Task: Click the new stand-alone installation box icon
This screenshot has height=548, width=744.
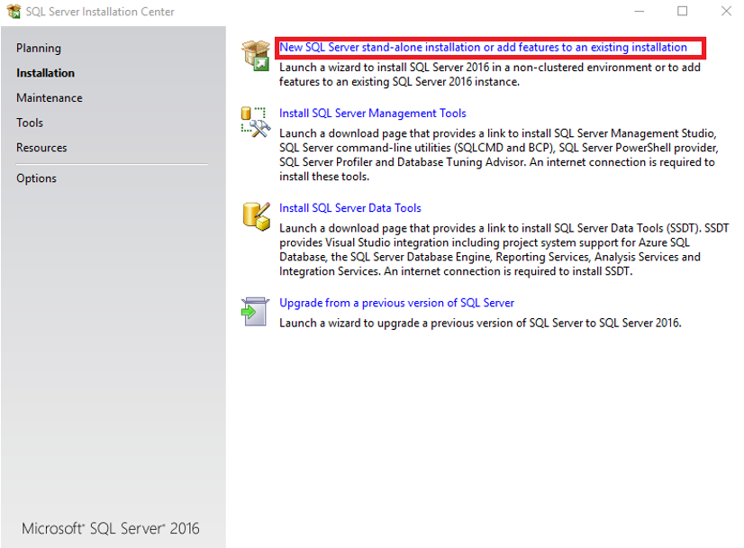Action: (256, 55)
